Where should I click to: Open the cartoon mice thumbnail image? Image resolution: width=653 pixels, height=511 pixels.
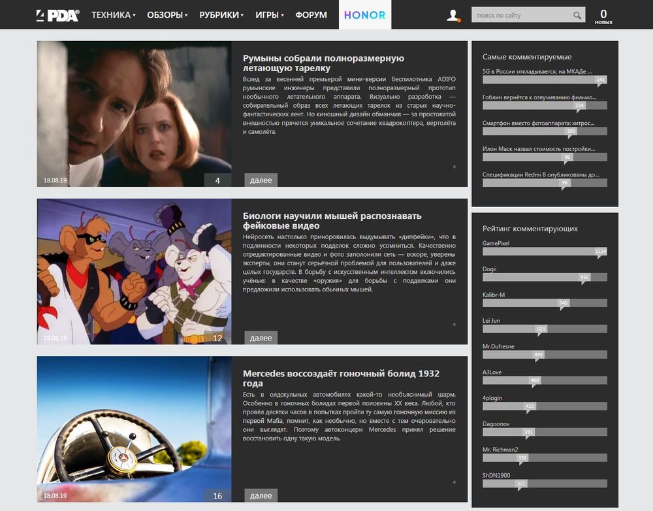tap(134, 271)
